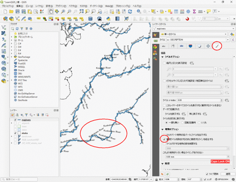Open the attribute table icon
Screen dimensions: 236x182
176,11
